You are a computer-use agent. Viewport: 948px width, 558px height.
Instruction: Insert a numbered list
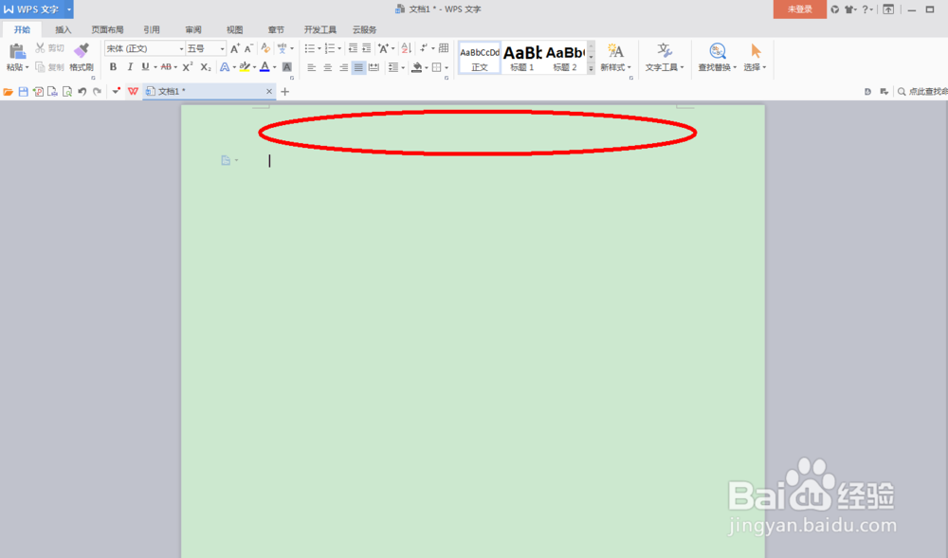click(330, 48)
